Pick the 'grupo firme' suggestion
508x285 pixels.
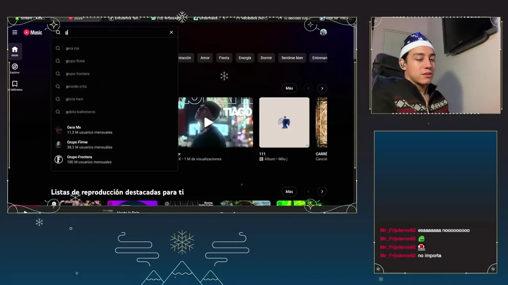coord(114,61)
